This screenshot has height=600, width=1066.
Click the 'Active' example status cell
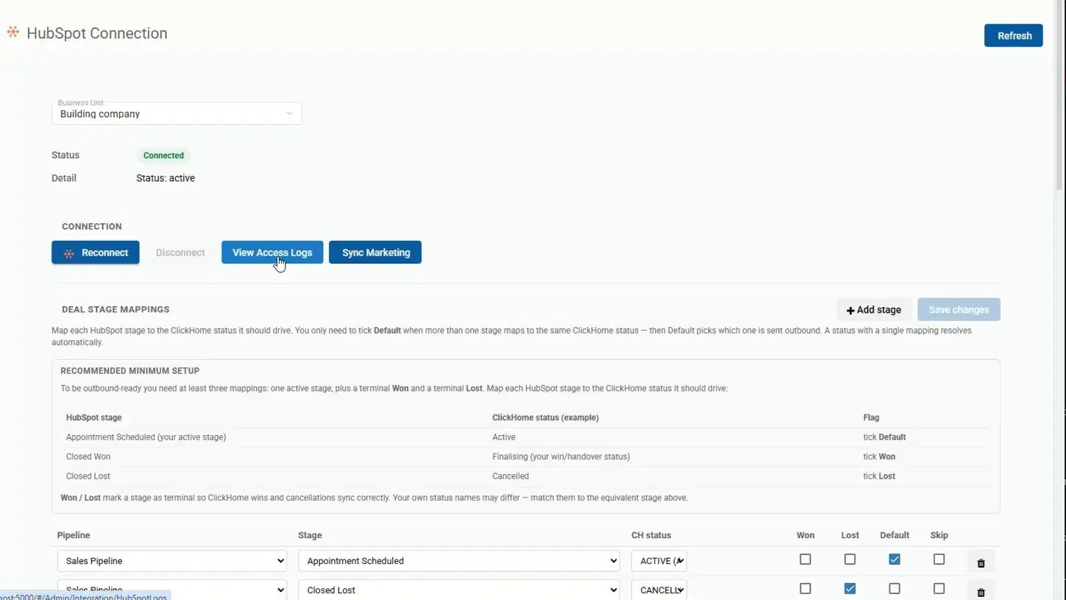(x=504, y=437)
